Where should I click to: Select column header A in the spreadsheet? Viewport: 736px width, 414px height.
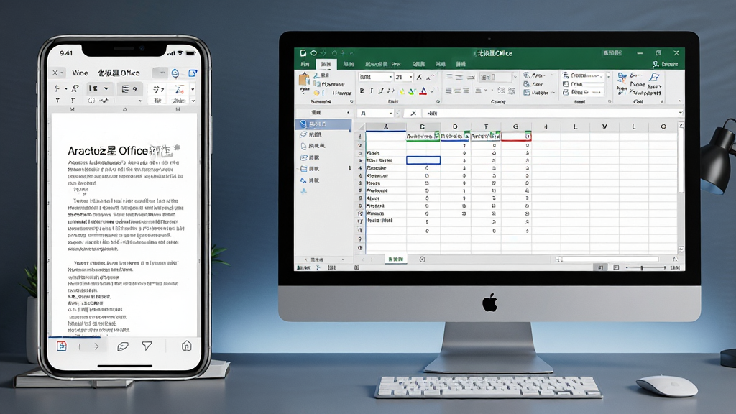click(x=386, y=126)
